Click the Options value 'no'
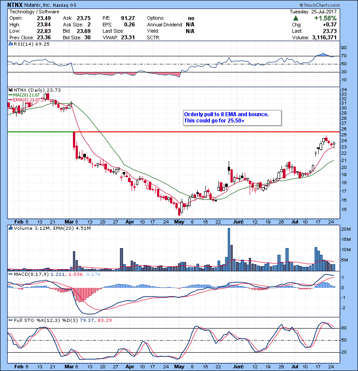This screenshot has height=371, width=358. [x=191, y=18]
